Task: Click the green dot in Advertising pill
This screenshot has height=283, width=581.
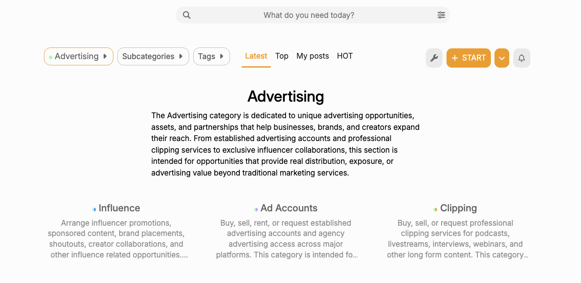Action: [51, 57]
